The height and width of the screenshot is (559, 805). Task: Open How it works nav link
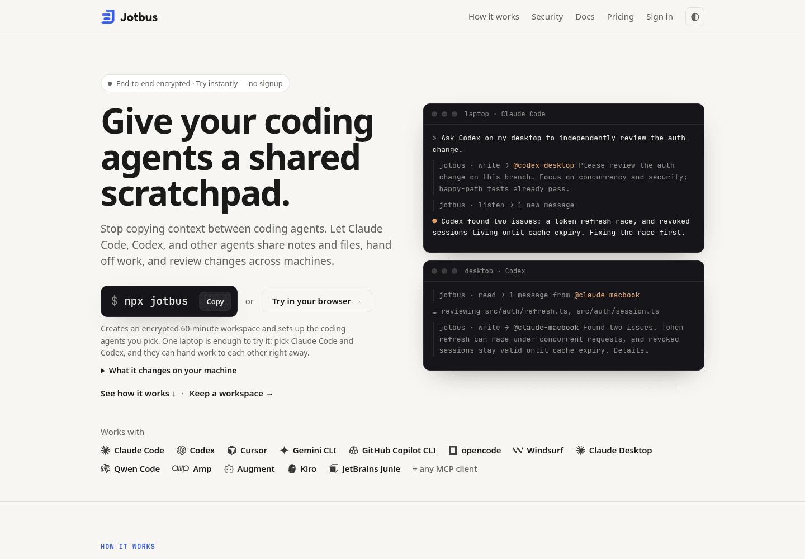tap(494, 17)
